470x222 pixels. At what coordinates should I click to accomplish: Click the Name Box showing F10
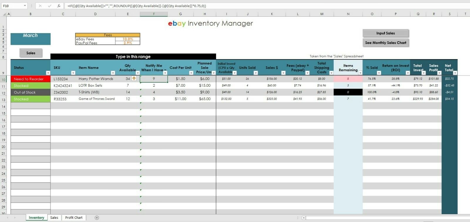click(x=12, y=6)
